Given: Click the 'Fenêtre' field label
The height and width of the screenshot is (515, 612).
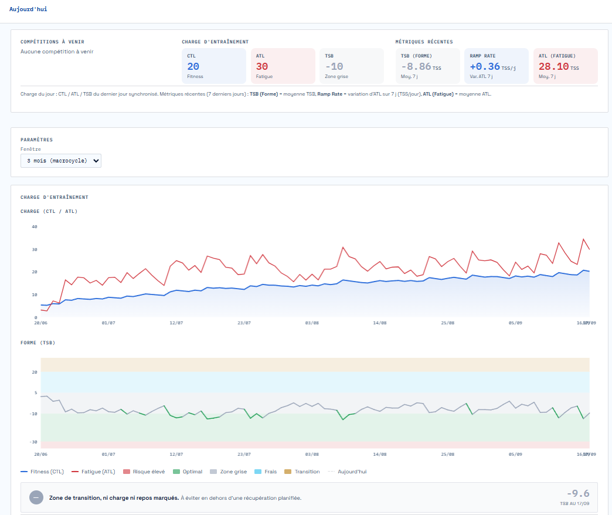Looking at the screenshot, I should pos(30,149).
